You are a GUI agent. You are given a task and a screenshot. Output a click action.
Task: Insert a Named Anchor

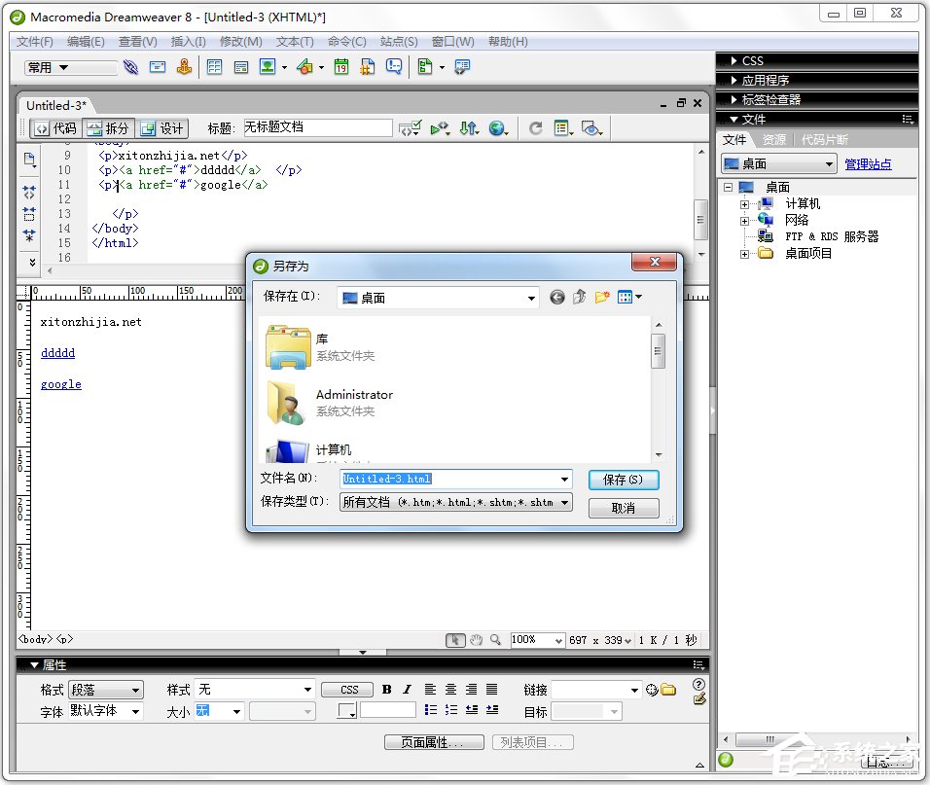[x=185, y=66]
